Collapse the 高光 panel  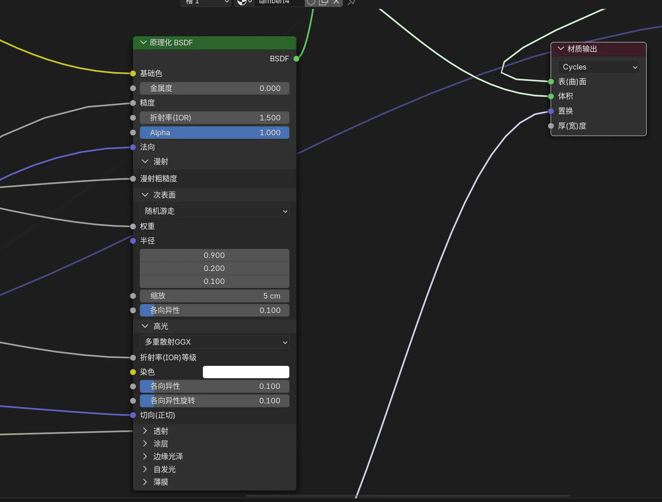pos(145,326)
